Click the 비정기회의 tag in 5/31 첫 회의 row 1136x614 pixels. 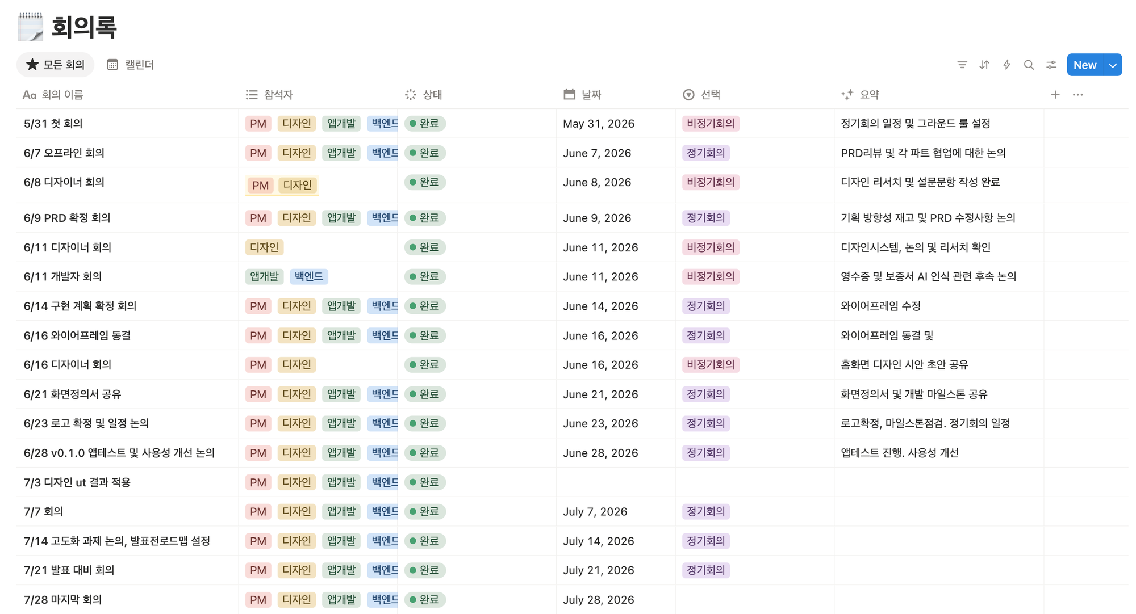pos(711,123)
